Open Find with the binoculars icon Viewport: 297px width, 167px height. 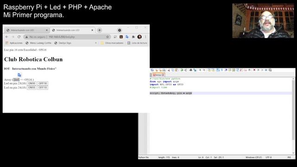[x=191, y=70]
